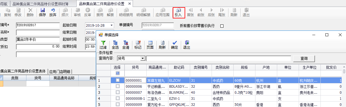Click the 批发价 column header

[x=331, y=67]
